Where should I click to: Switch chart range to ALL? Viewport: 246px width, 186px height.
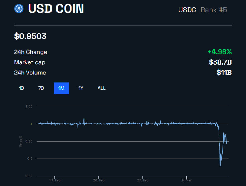point(102,88)
